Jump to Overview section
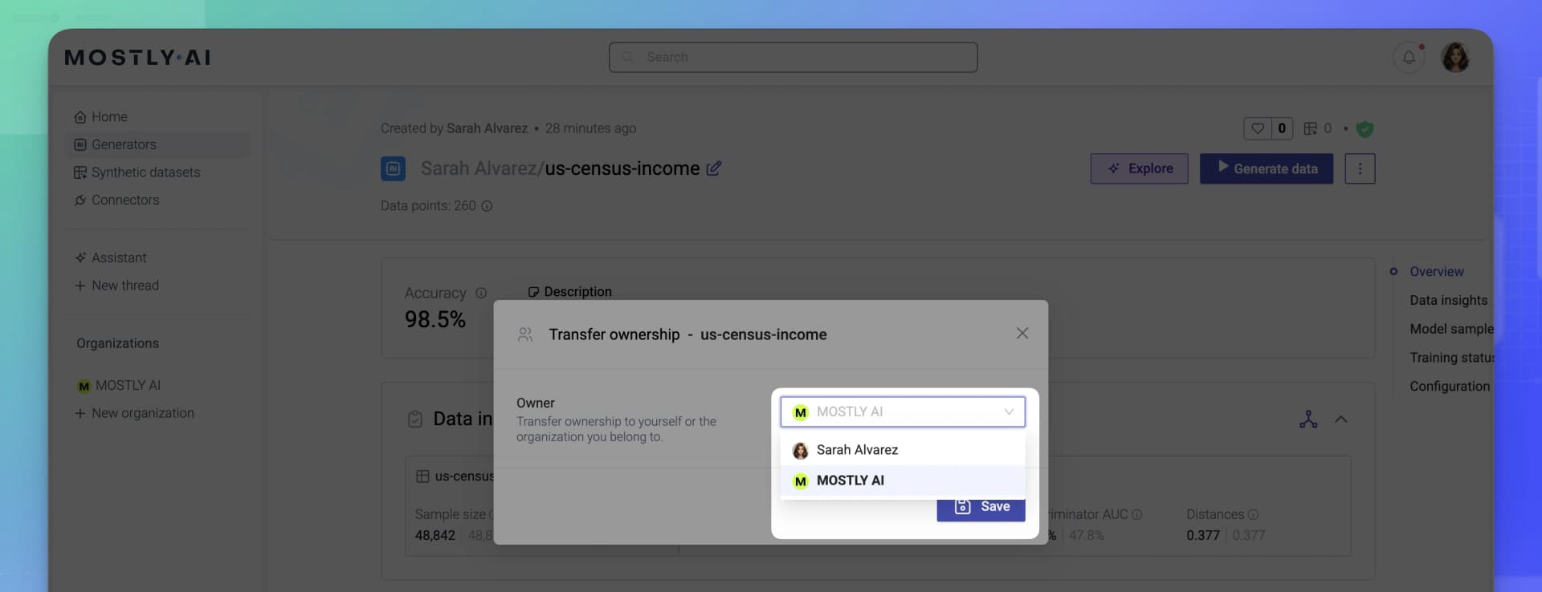The image size is (1542, 592). (1436, 271)
